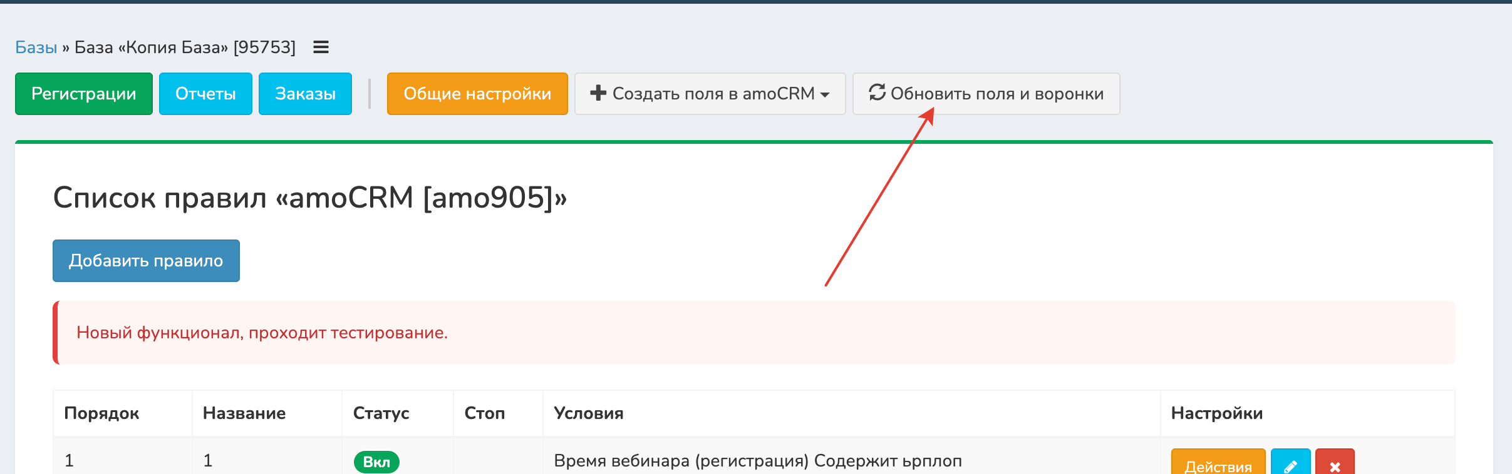Click the refresh arrows icon

[877, 93]
